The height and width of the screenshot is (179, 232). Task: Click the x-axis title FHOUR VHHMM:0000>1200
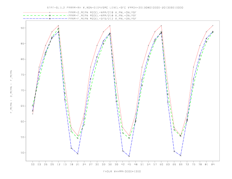(122, 171)
